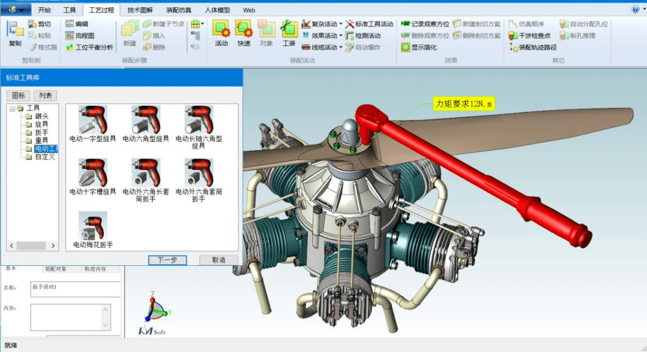Select the 电动梅花扳手 tool icon
Viewport: 647px width, 352px height.
[93, 230]
